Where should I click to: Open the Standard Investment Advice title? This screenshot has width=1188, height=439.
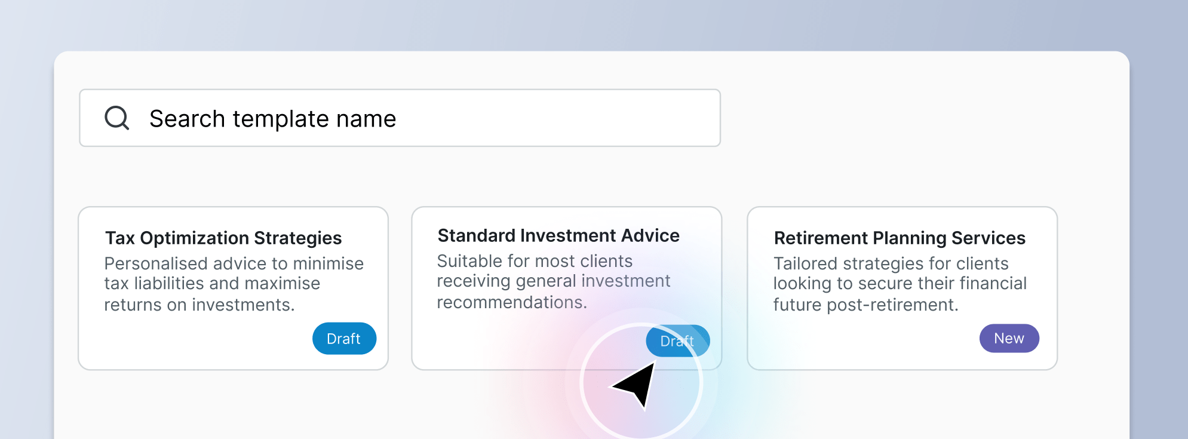(x=558, y=235)
